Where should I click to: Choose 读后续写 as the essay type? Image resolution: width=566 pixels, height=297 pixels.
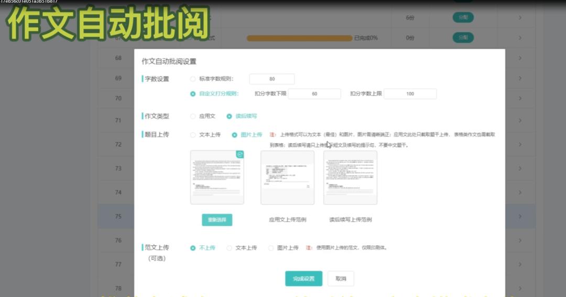(x=229, y=116)
